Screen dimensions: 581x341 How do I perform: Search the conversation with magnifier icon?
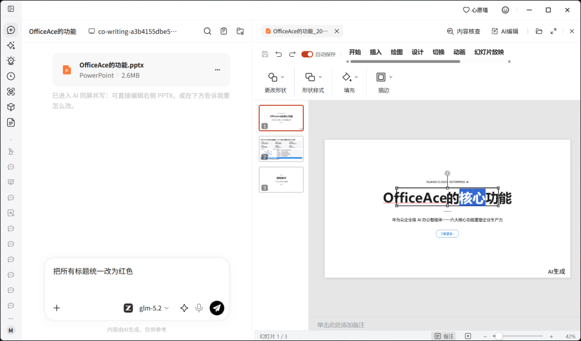point(208,31)
